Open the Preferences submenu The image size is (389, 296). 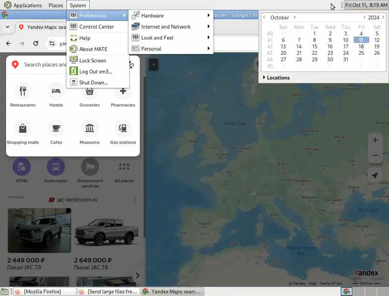point(98,16)
